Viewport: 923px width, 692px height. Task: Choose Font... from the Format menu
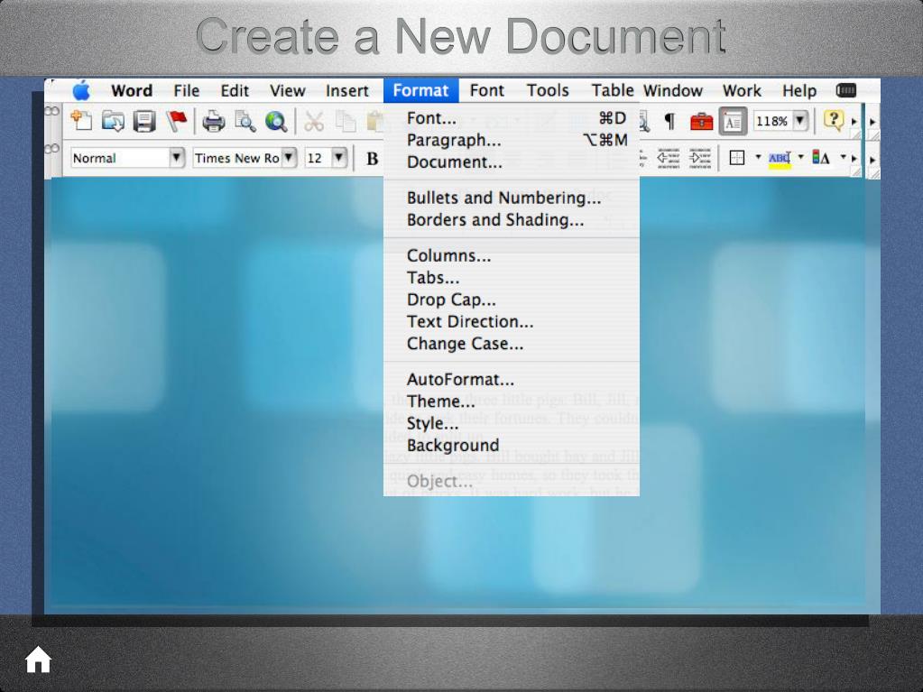(x=512, y=118)
